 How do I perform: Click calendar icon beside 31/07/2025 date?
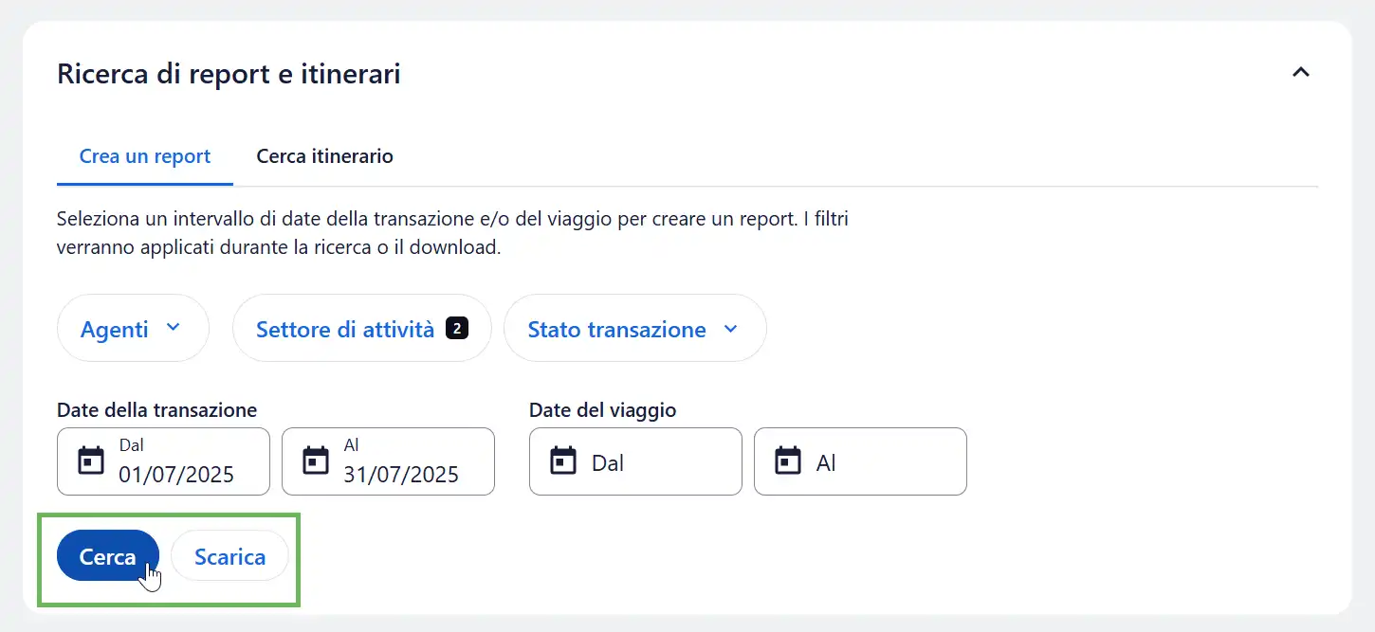[316, 461]
